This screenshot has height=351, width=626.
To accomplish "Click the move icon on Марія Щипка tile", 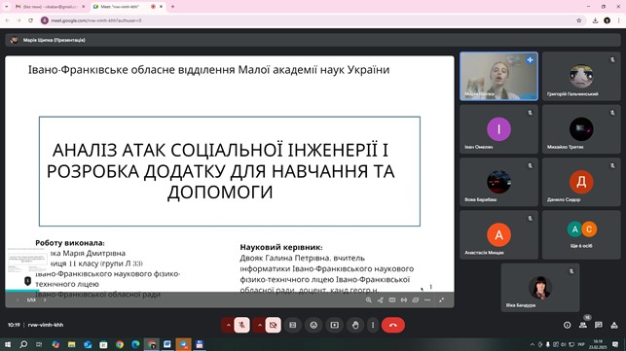I will [530, 60].
